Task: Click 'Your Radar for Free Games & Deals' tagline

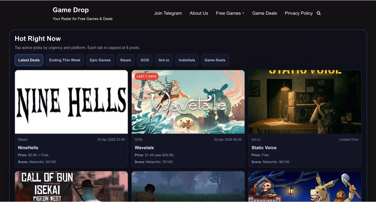Action: (x=83, y=19)
